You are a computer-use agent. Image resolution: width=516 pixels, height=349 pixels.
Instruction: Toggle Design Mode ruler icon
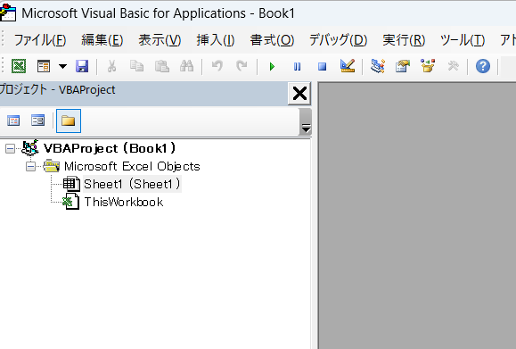pyautogui.click(x=348, y=66)
